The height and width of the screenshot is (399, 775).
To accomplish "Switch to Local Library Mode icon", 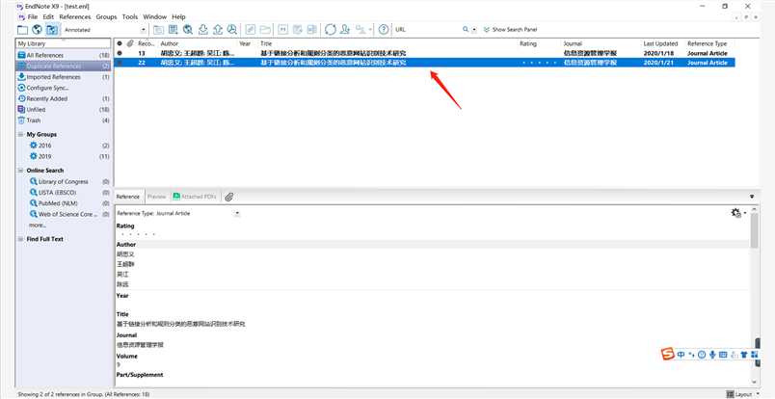I will click(x=23, y=30).
